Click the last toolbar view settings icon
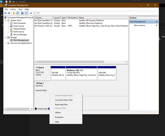This screenshot has width=165, height=136. click(x=38, y=13)
